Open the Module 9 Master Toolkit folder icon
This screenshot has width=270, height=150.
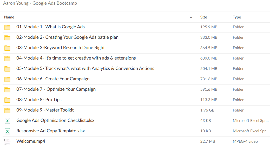pyautogui.click(x=7, y=110)
